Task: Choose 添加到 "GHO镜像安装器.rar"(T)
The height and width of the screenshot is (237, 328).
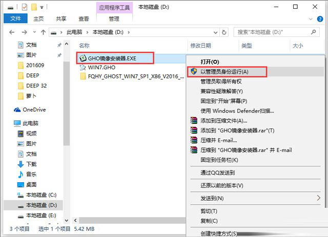Action: (x=237, y=131)
